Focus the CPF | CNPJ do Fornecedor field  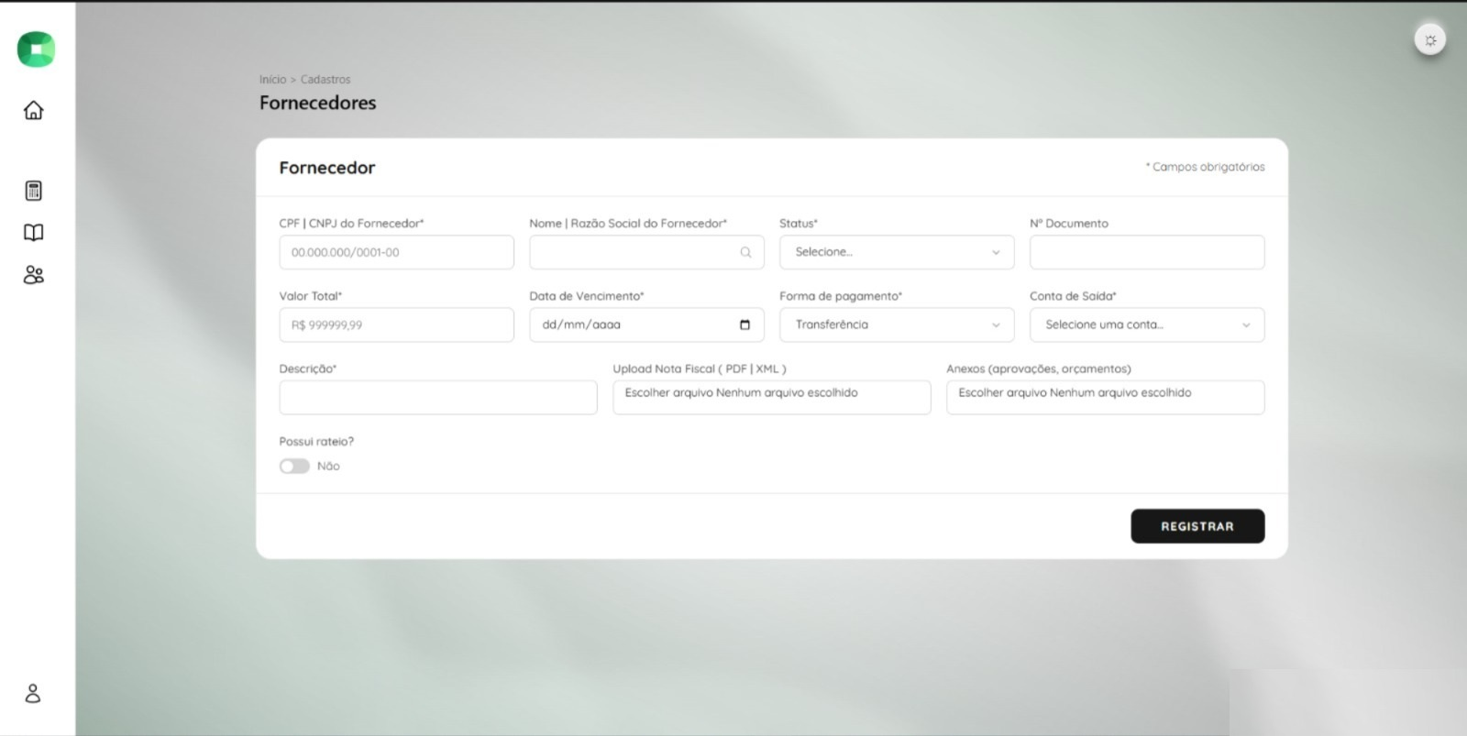tap(396, 252)
